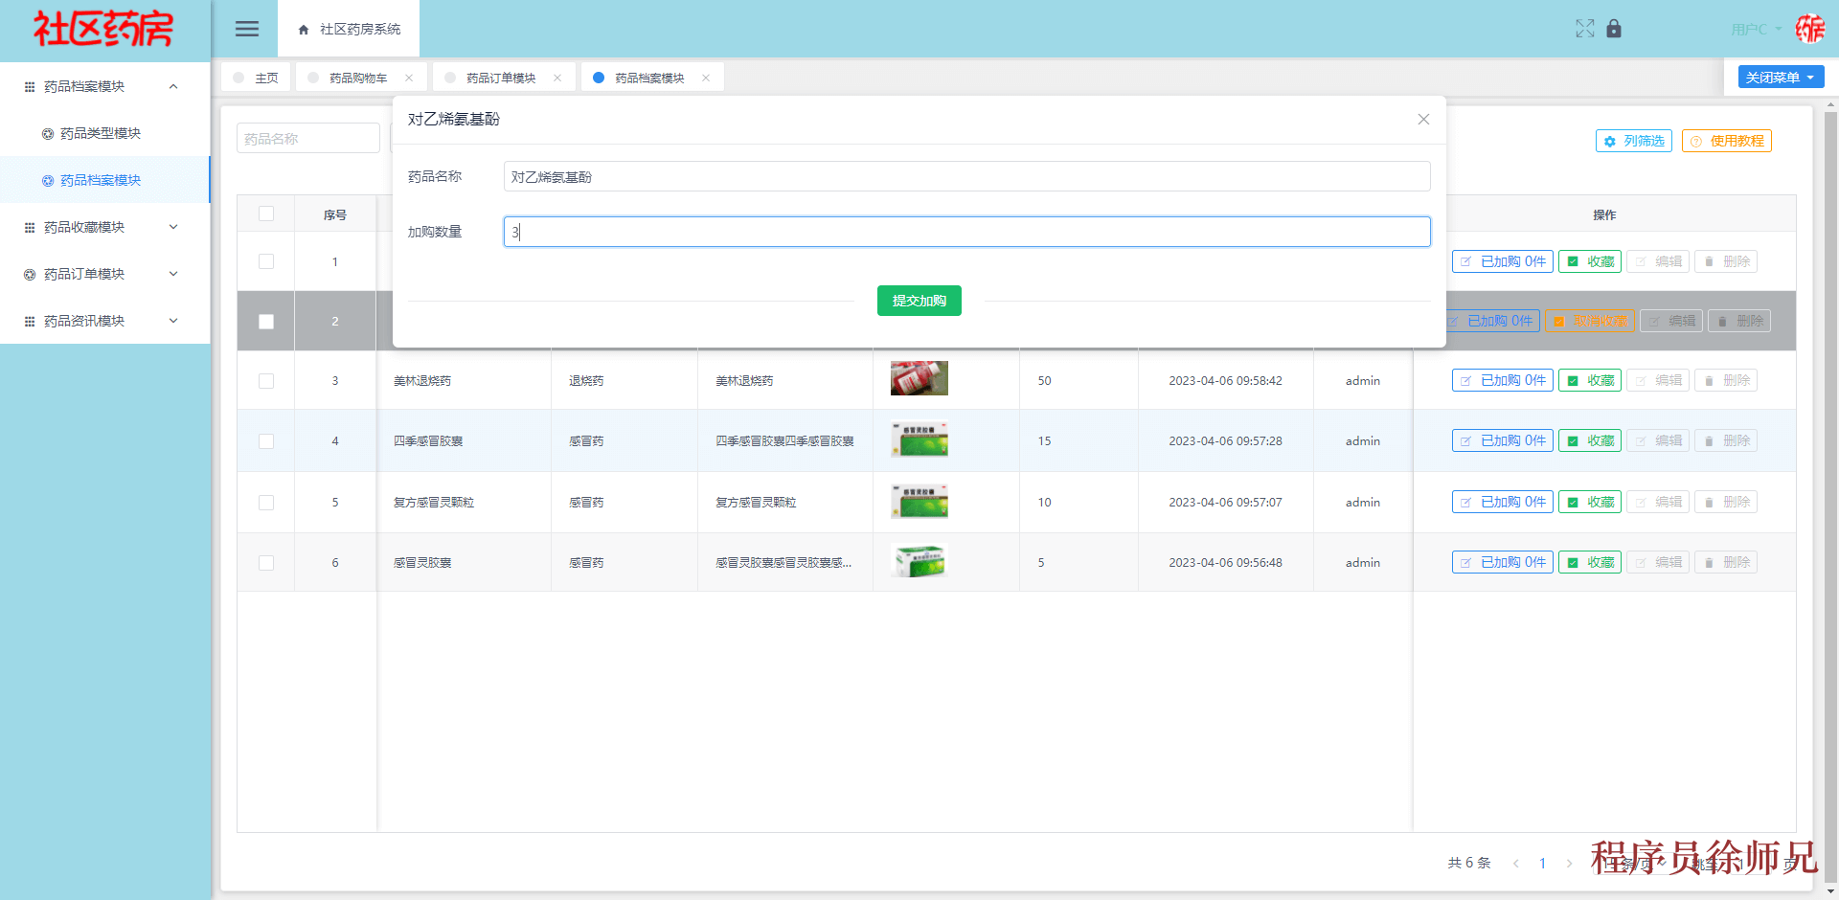Open the 用户C account dropdown
The width and height of the screenshot is (1839, 900).
pyautogui.click(x=1752, y=29)
